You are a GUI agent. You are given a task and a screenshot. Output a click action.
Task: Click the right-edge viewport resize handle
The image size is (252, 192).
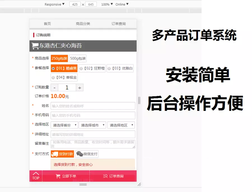point(139,100)
